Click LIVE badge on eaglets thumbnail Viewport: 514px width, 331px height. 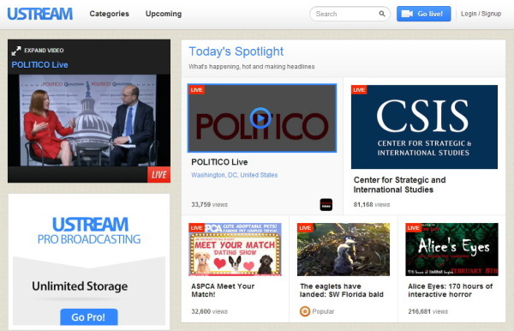pos(305,228)
